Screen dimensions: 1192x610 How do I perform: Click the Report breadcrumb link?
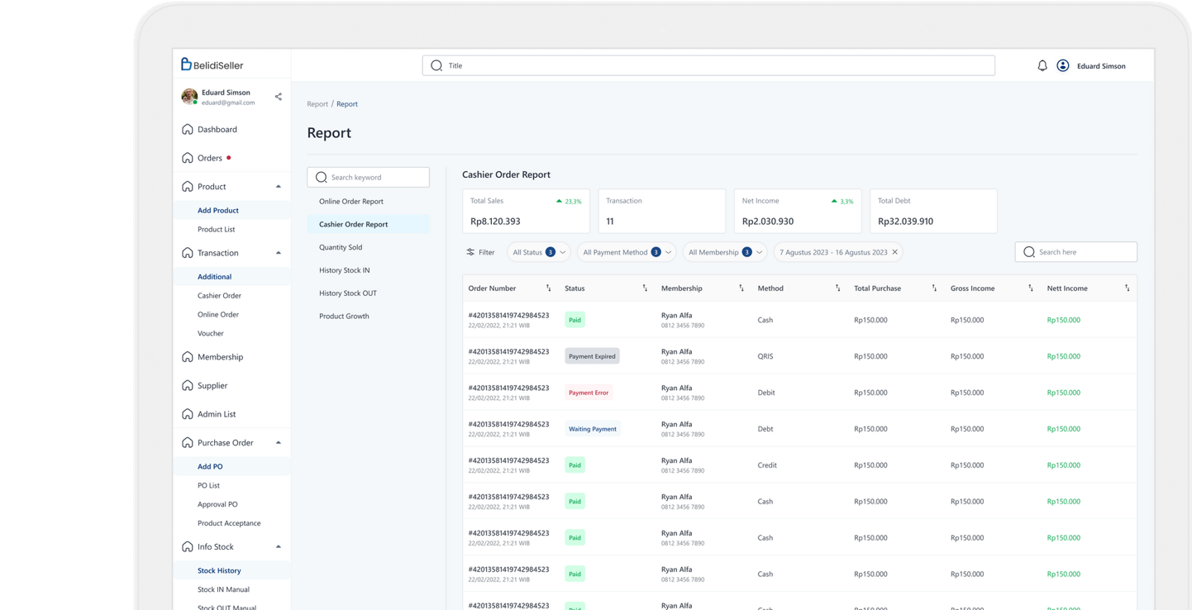coord(317,104)
